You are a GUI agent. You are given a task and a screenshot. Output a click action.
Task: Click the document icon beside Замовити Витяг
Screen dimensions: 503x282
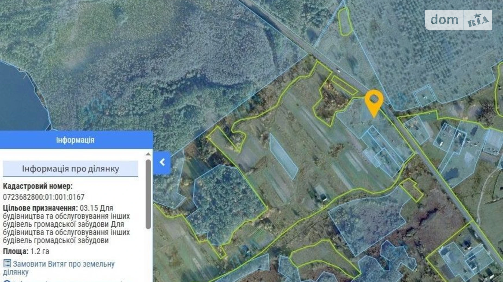point(7,264)
